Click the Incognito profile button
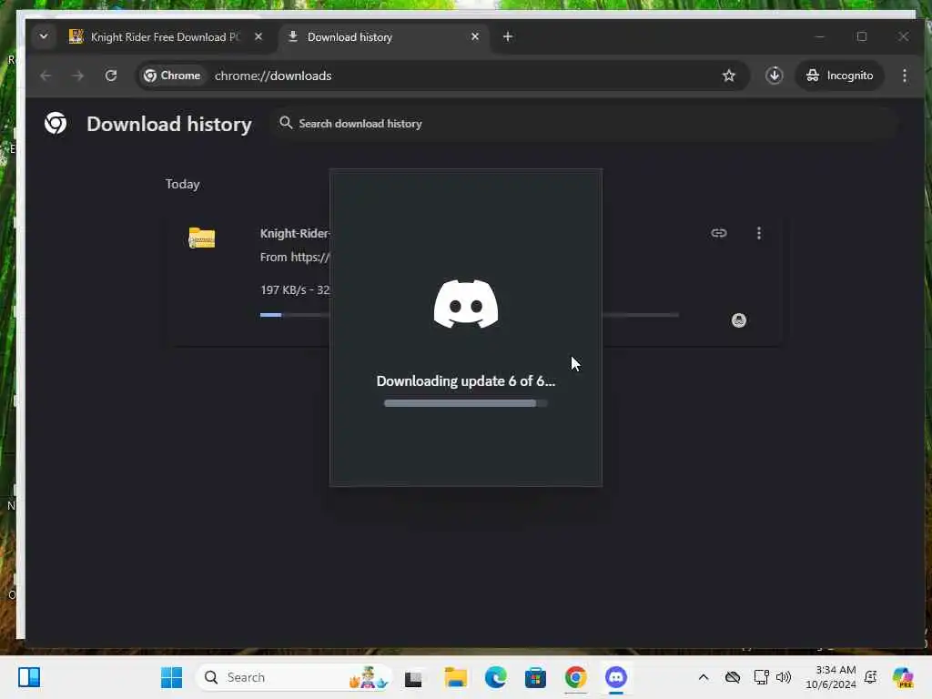Image resolution: width=932 pixels, height=699 pixels. pyautogui.click(x=839, y=76)
